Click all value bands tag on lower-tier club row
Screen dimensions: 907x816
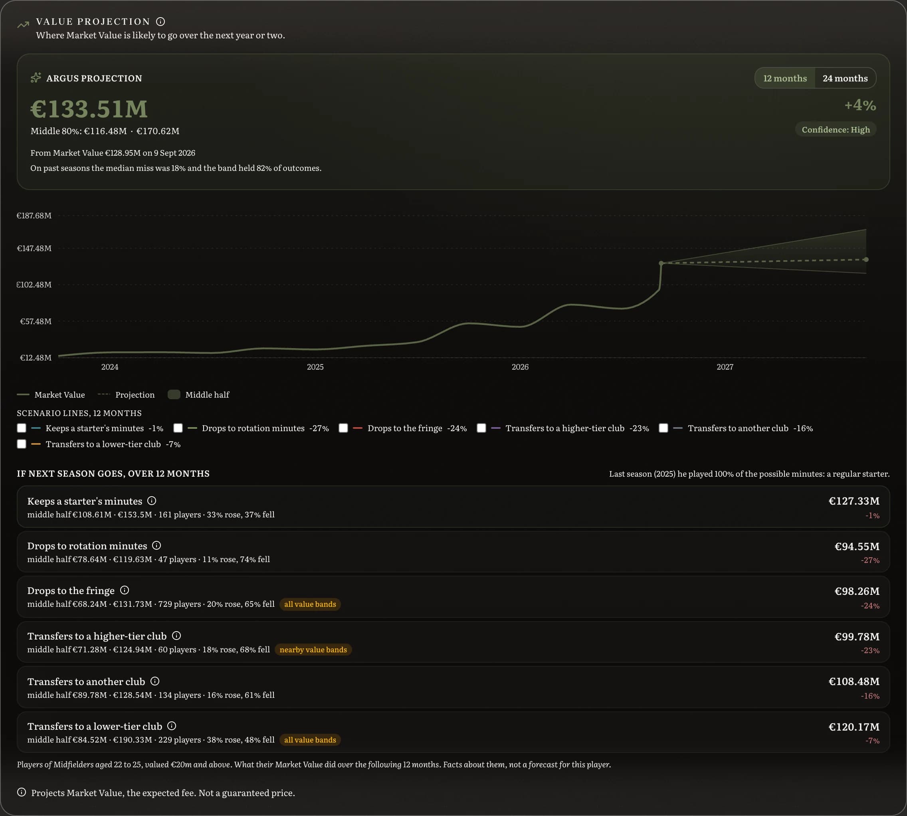[x=310, y=740]
